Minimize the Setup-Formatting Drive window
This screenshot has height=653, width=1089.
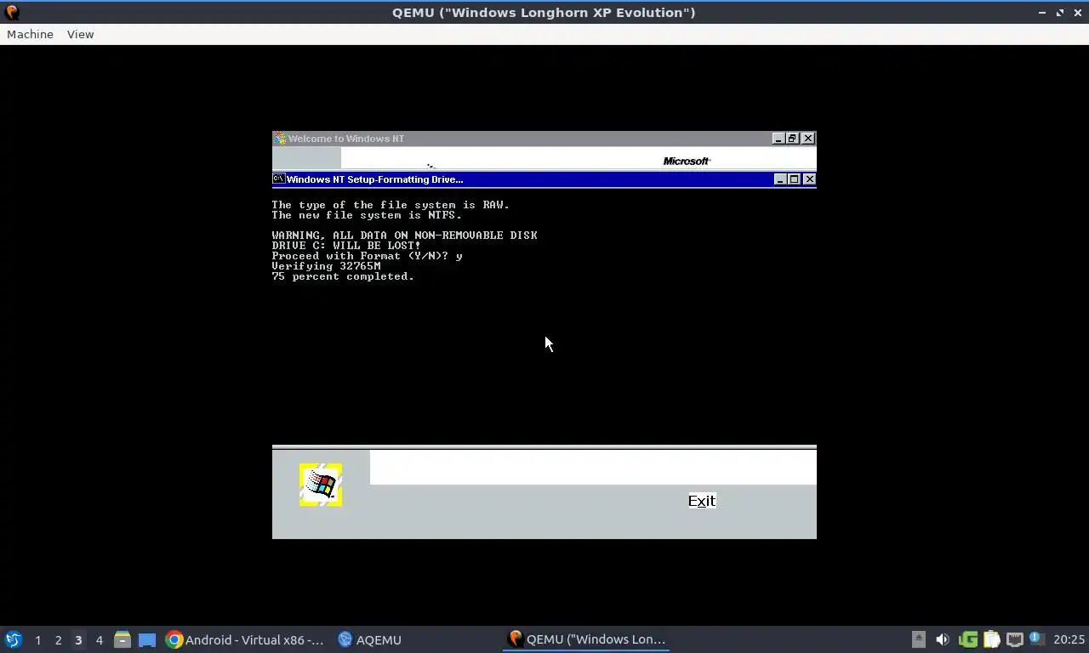click(779, 179)
